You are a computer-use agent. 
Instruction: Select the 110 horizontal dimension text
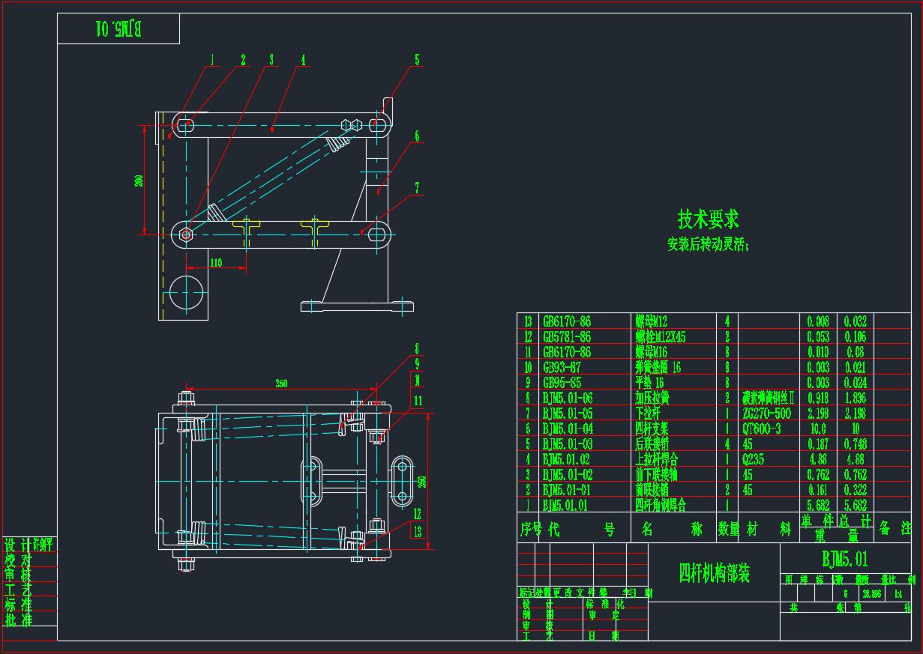point(215,263)
